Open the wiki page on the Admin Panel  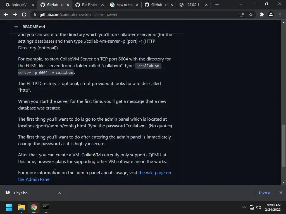(155, 173)
